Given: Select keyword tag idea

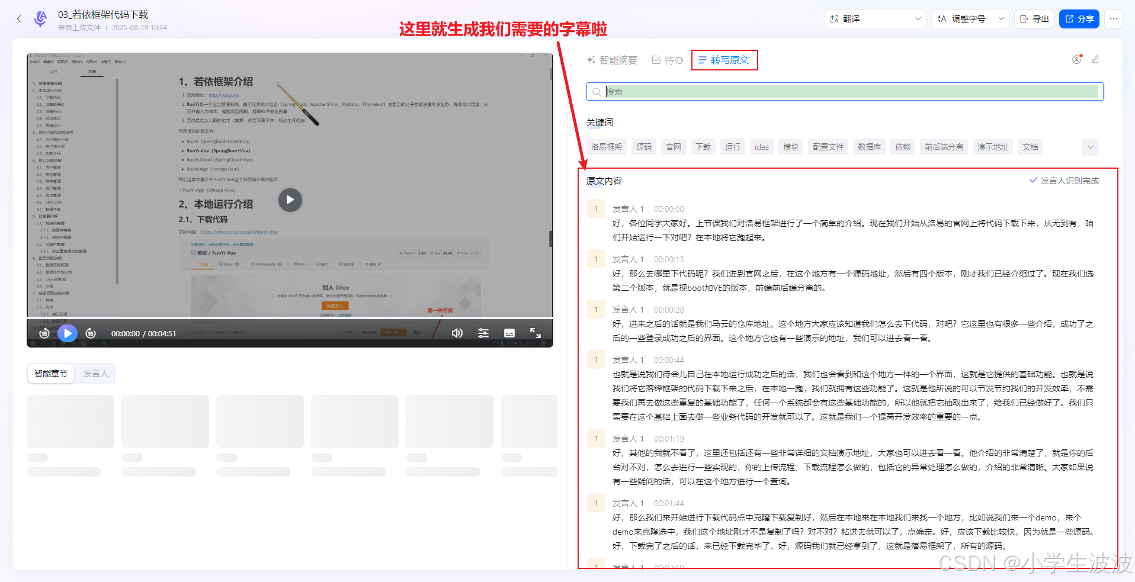Looking at the screenshot, I should pyautogui.click(x=762, y=147).
